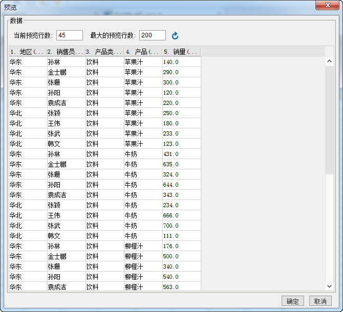Viewport: 343px width, 312px height.
Task: Click the 最大的预览行数 field showing 200
Action: (153, 35)
